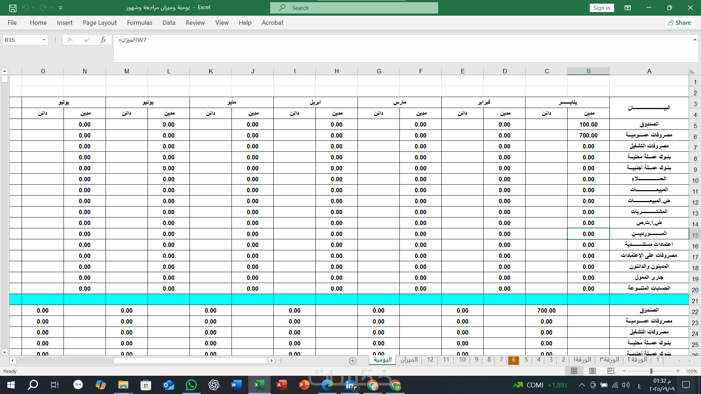Image resolution: width=701 pixels, height=394 pixels.
Task: Open the Formulas ribbon tab
Action: click(x=139, y=23)
